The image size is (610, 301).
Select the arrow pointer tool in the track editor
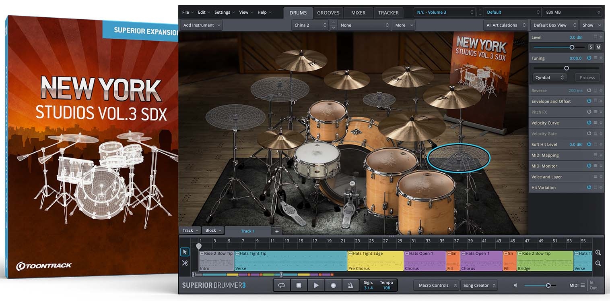pos(185,252)
